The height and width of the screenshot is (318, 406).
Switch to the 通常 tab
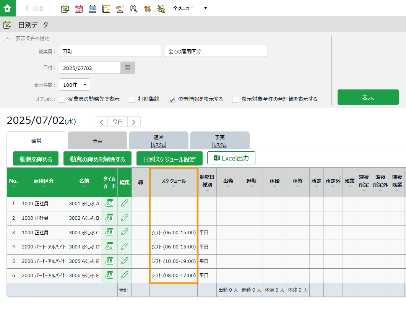pyautogui.click(x=36, y=141)
